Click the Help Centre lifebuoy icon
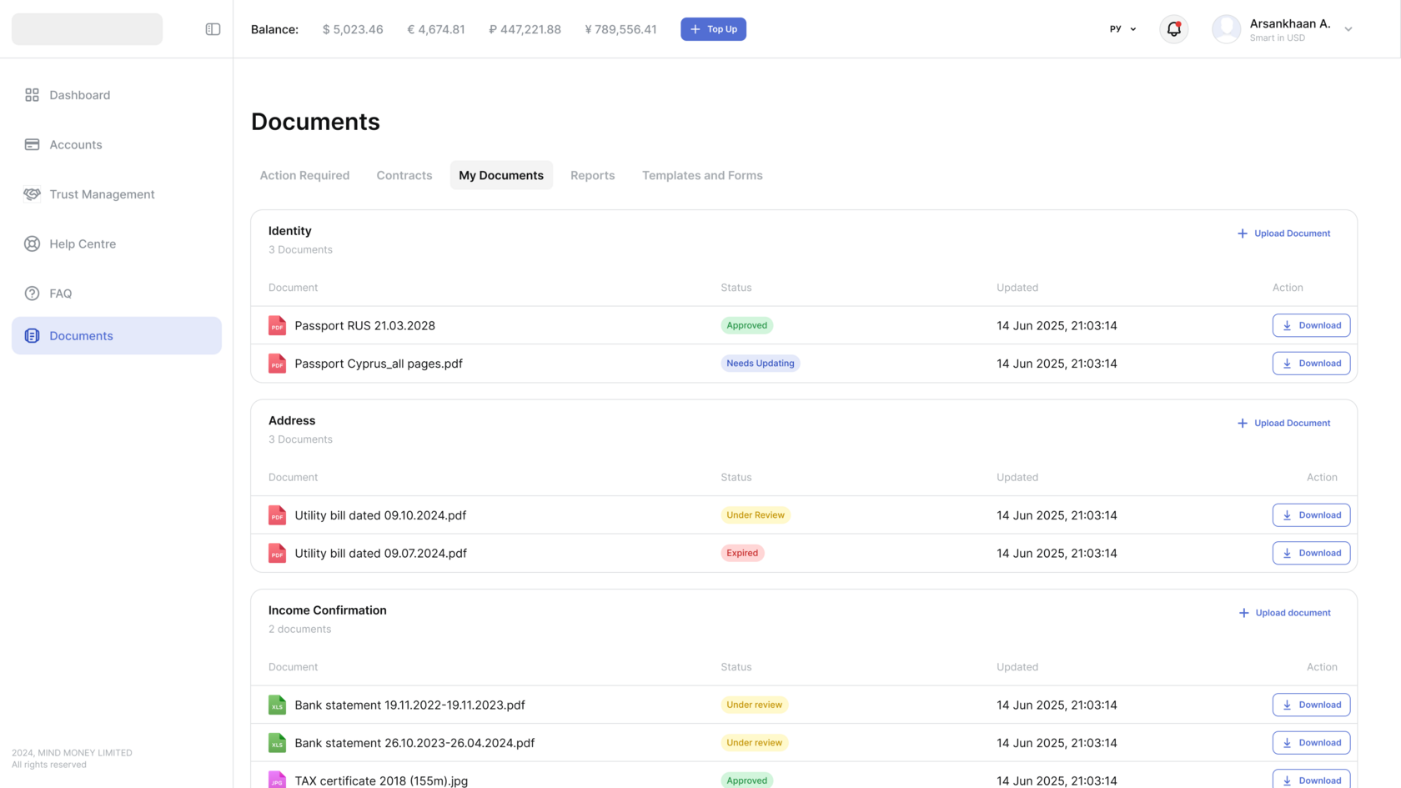 click(32, 243)
